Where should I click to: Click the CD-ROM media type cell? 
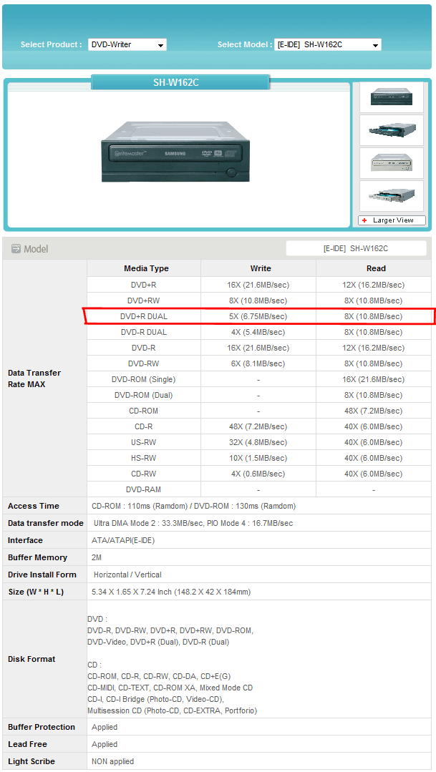144,411
